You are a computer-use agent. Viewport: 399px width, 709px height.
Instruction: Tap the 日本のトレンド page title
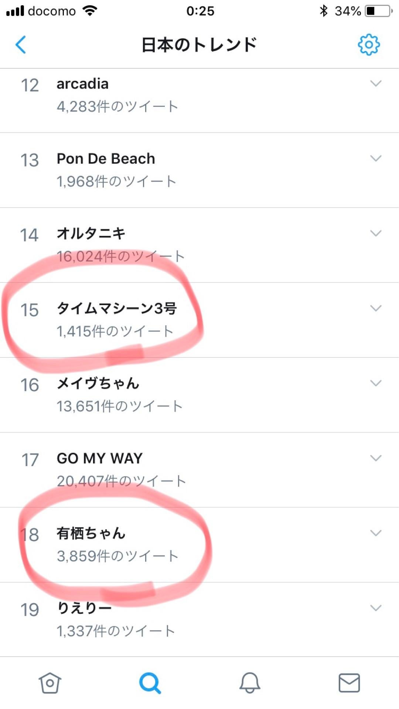199,45
